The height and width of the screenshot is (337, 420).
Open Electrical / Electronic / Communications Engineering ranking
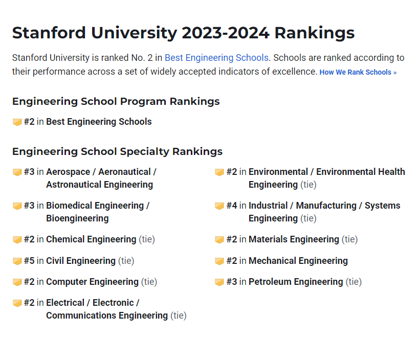[106, 309]
